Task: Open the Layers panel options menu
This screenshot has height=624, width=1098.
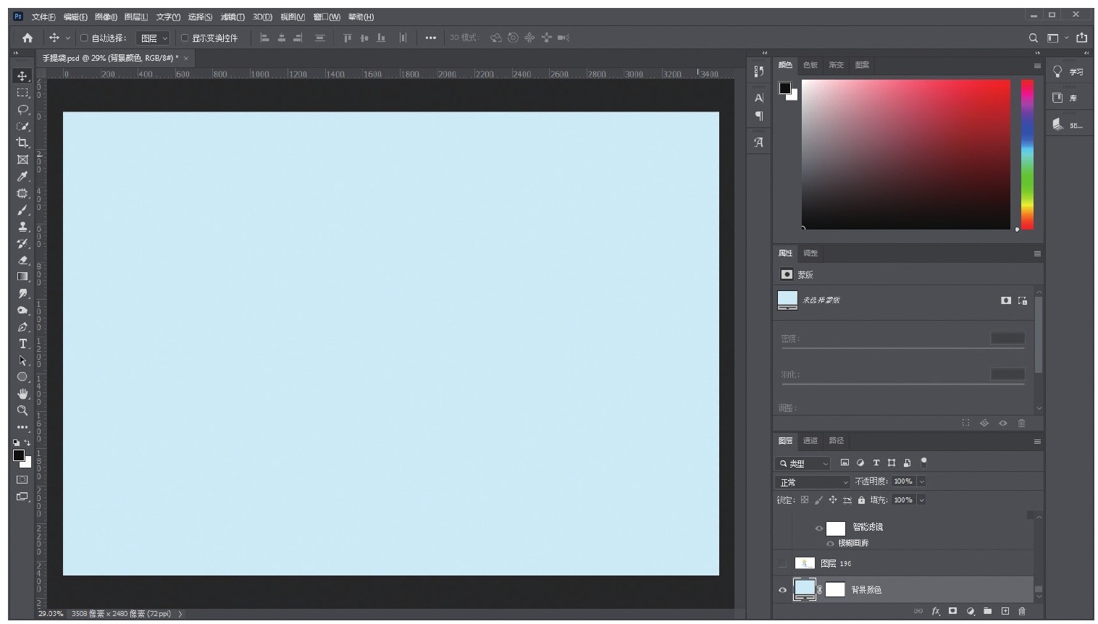Action: pos(1037,442)
